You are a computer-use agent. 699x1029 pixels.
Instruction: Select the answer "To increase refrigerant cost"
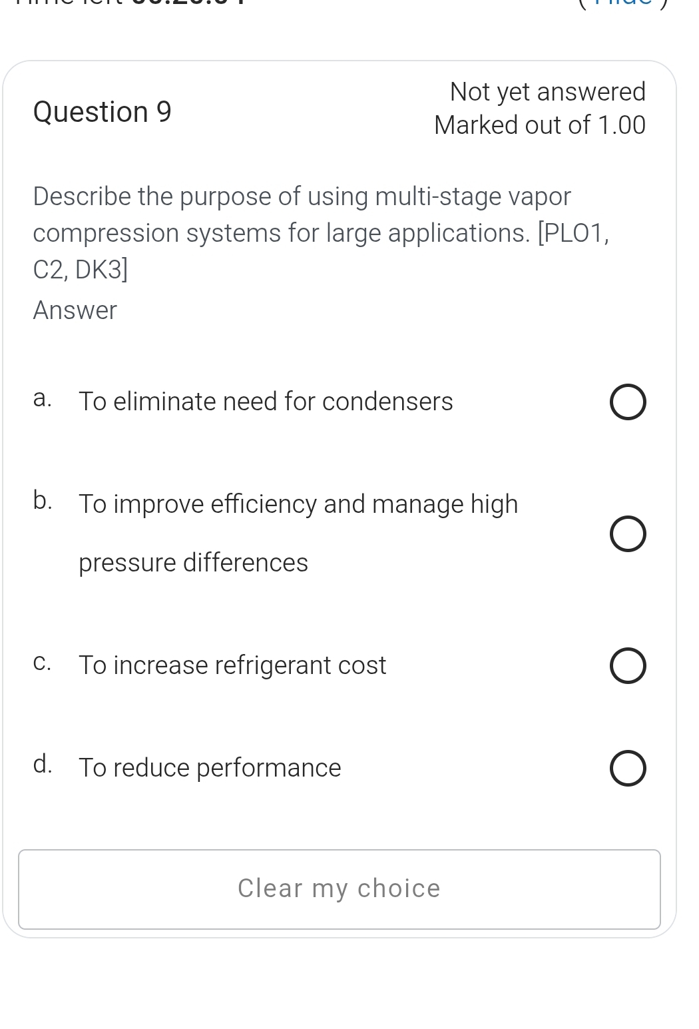click(x=232, y=665)
